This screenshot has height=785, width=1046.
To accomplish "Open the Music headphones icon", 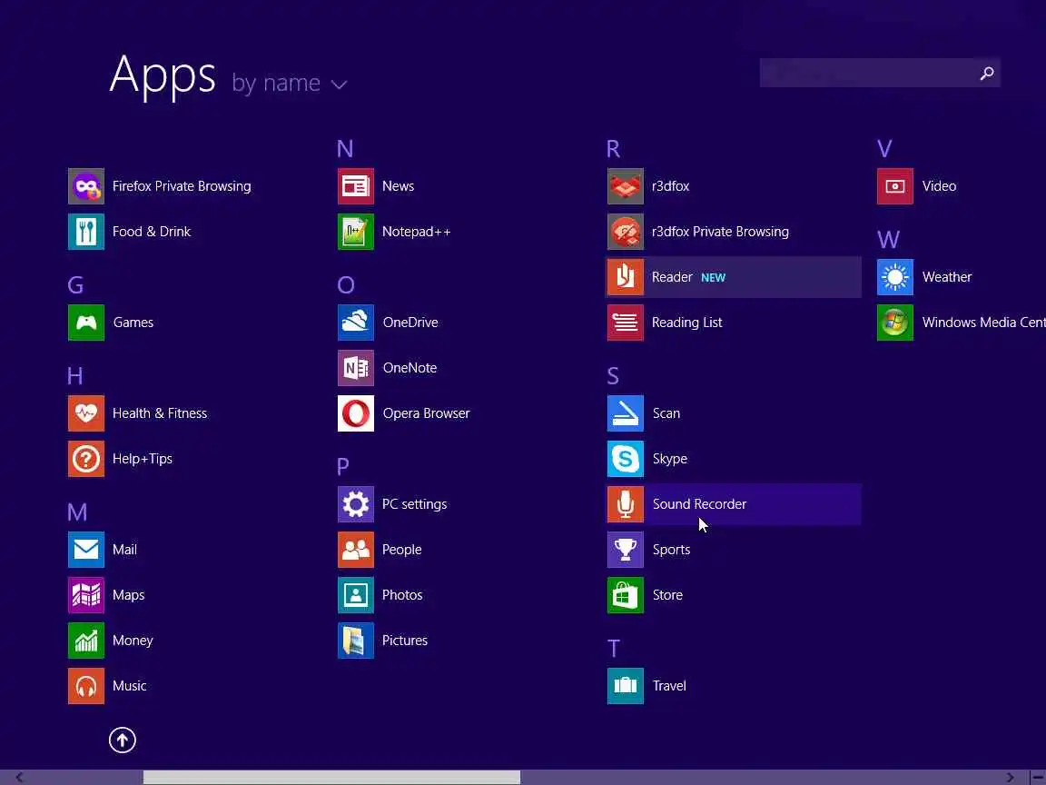I will [x=86, y=686].
